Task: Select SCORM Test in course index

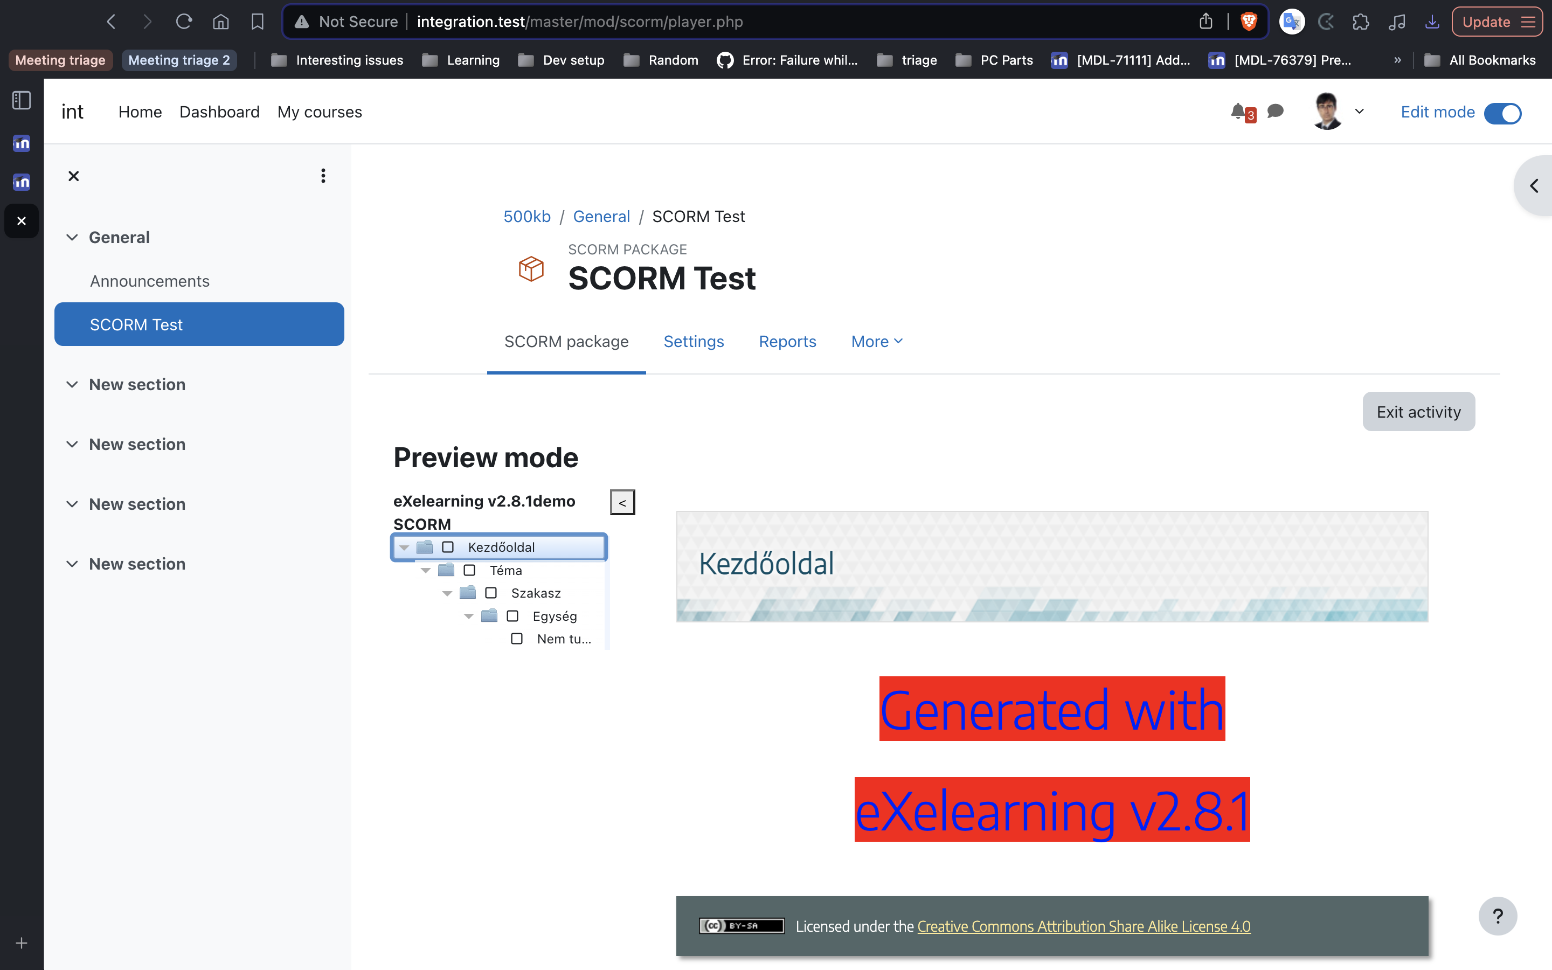Action: pos(199,324)
